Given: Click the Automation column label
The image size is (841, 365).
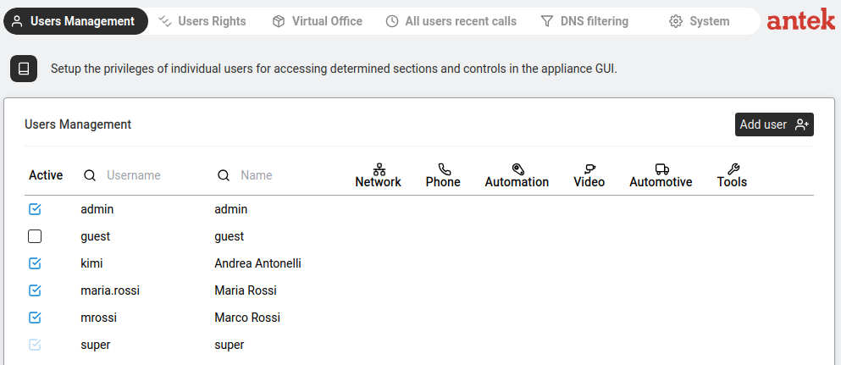Looking at the screenshot, I should tap(517, 182).
